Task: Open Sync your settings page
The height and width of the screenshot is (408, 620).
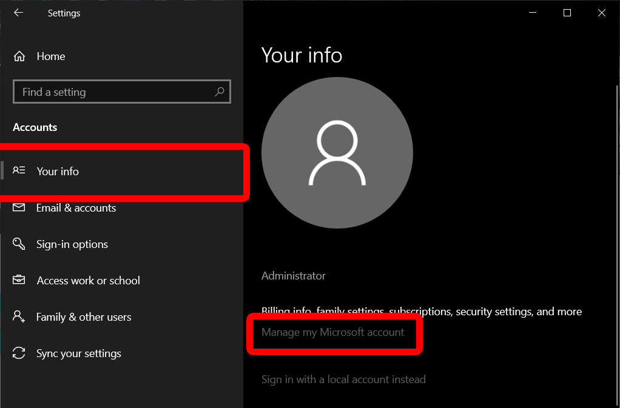Action: coord(79,353)
